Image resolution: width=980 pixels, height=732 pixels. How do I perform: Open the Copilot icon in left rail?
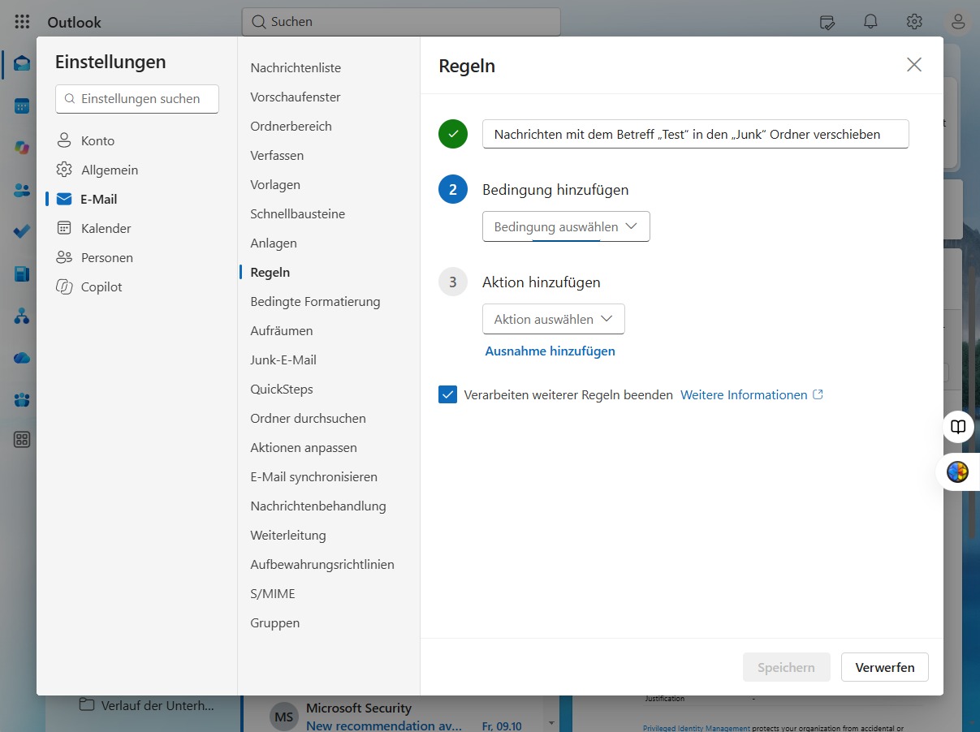[22, 148]
